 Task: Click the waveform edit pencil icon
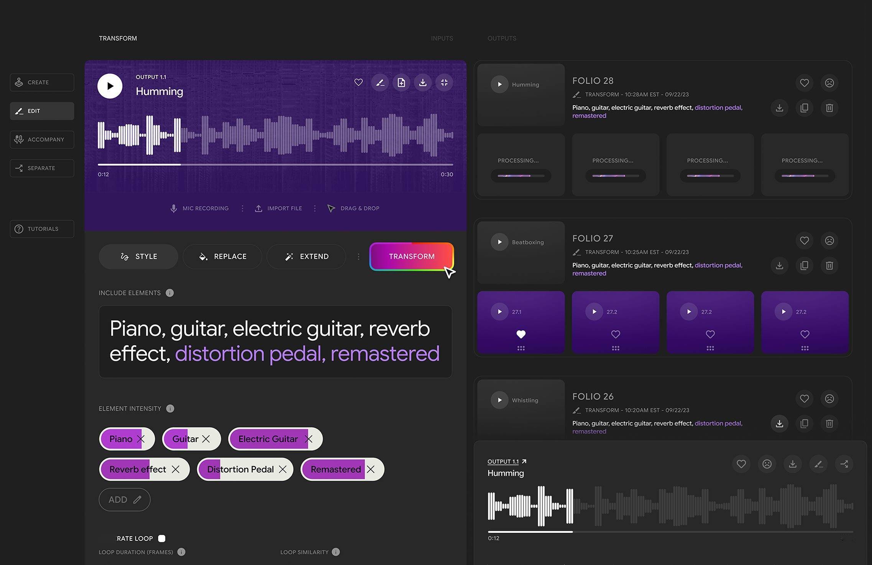380,82
